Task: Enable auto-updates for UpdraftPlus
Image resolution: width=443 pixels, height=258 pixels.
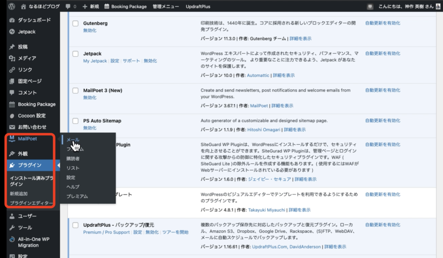Action: pyautogui.click(x=382, y=225)
